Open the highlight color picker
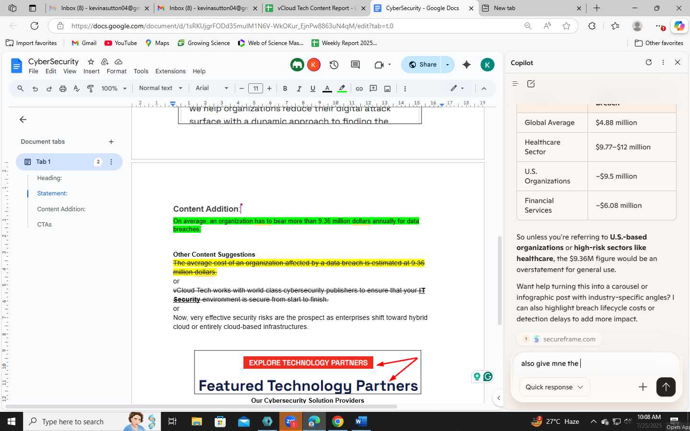 coord(342,88)
